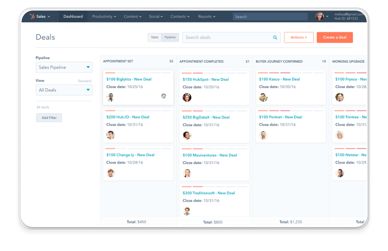The image size is (388, 251).
Task: Open the $100 Netstar deal link
Action: 351,155
